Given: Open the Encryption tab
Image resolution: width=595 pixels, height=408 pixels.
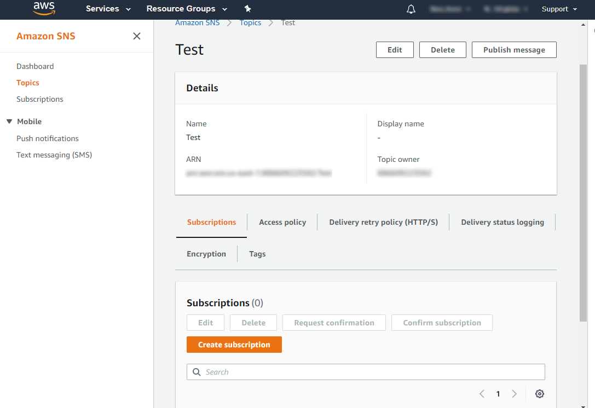Looking at the screenshot, I should 206,254.
